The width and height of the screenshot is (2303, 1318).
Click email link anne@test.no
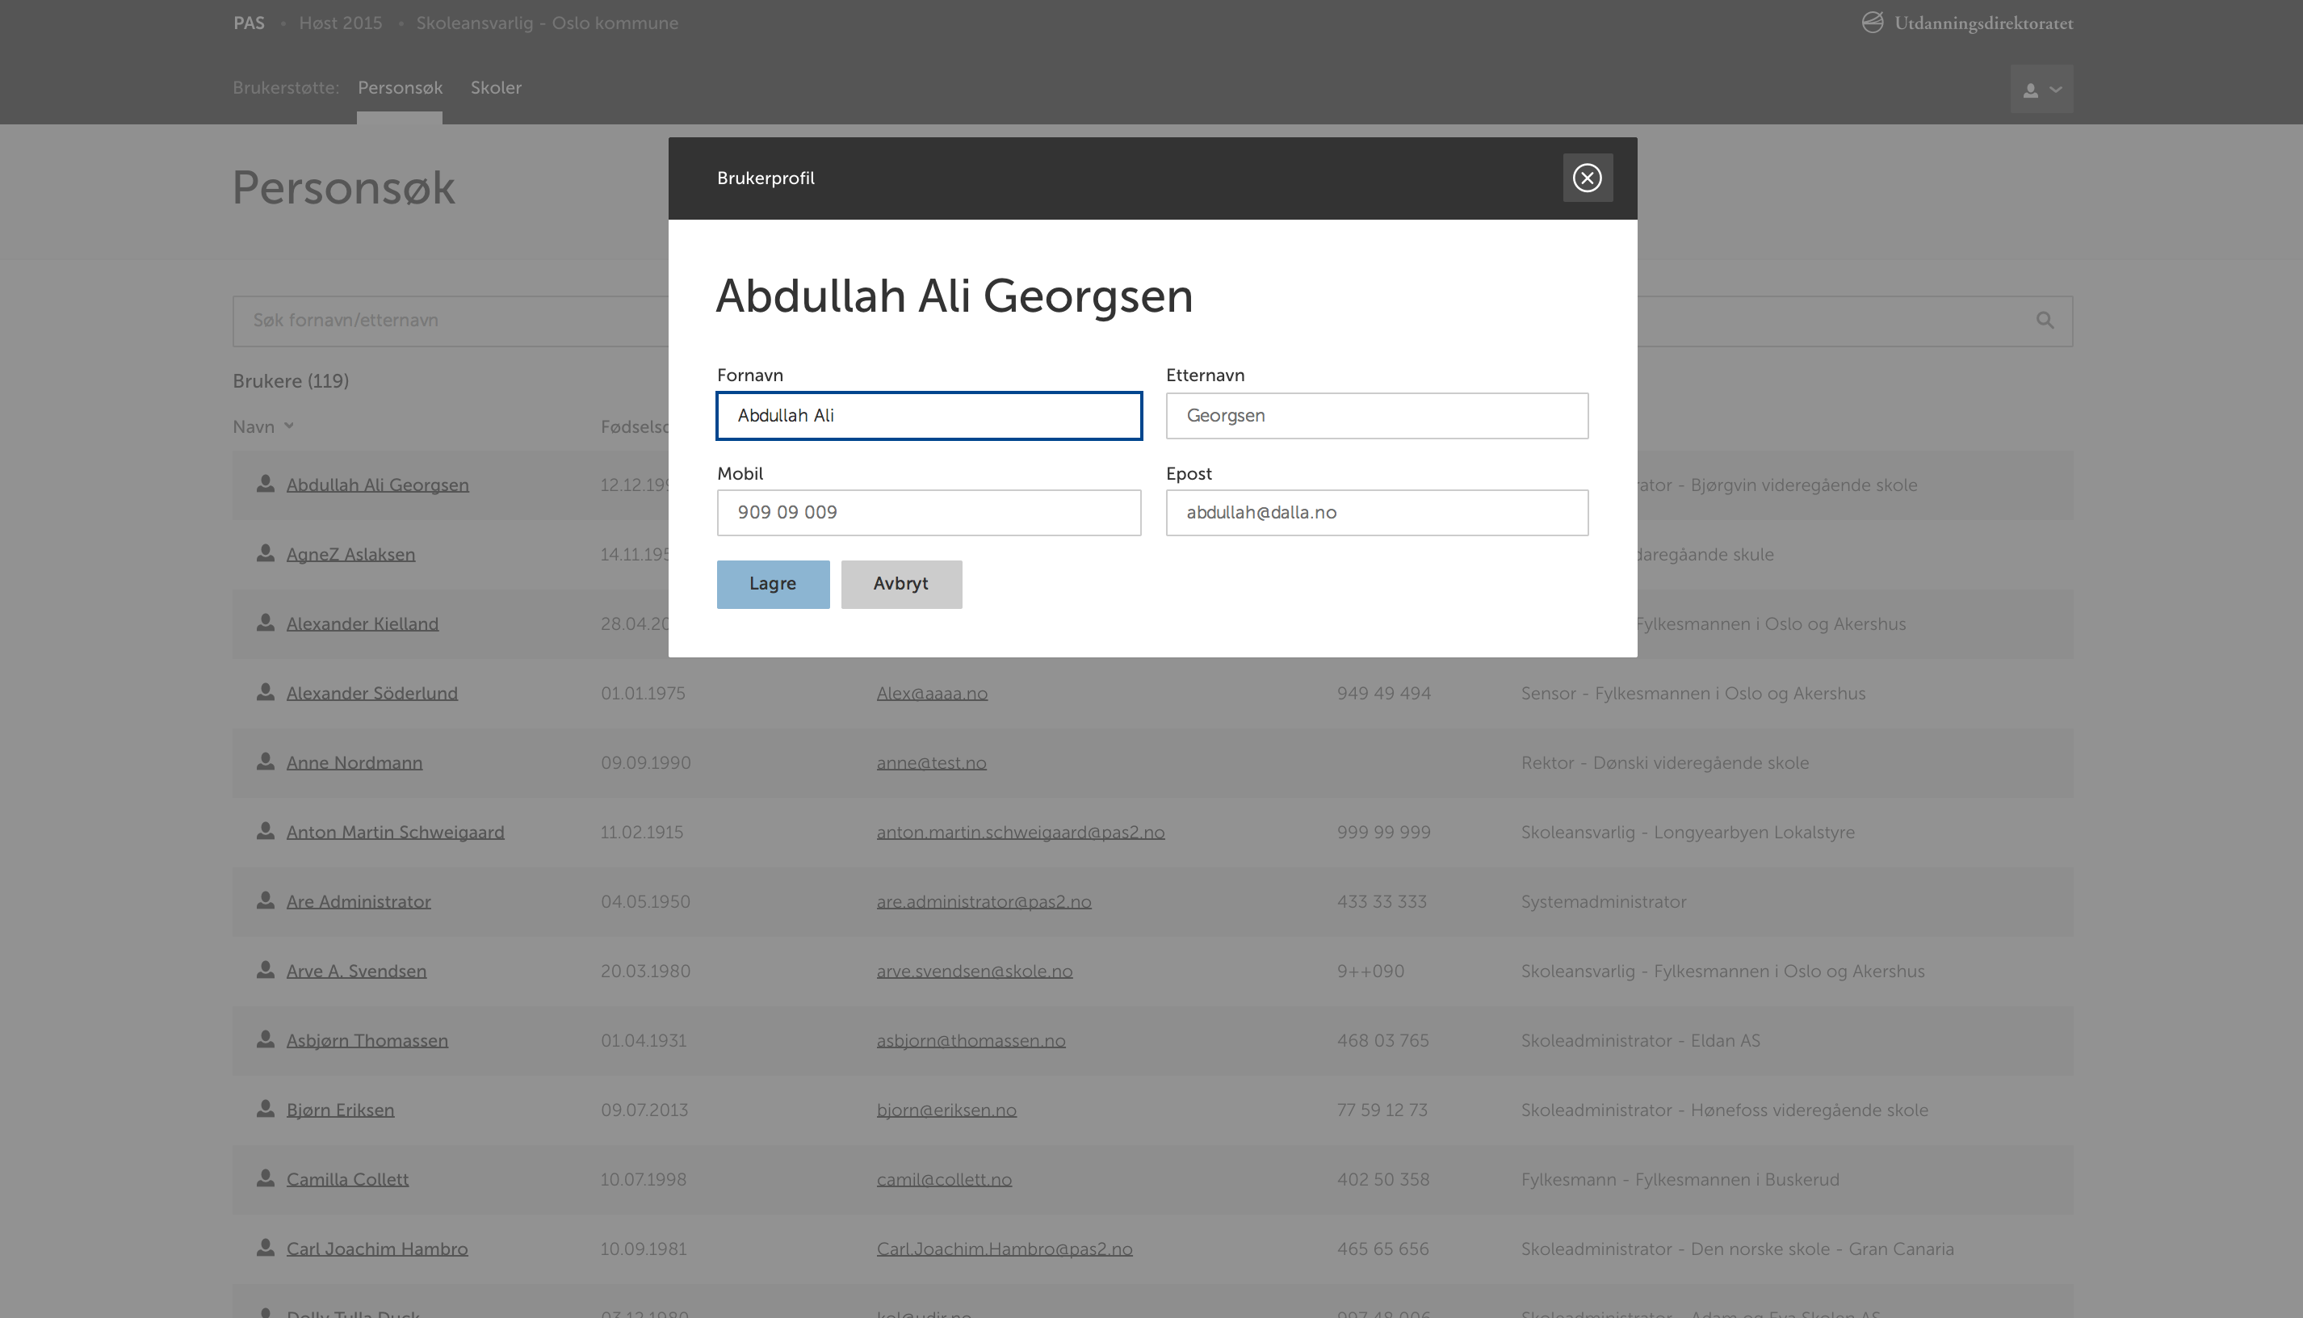(931, 763)
